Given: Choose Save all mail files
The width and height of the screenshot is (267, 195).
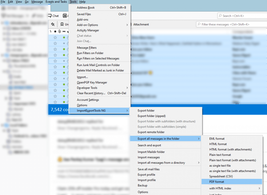Looking at the screenshot, I should tap(166, 169).
